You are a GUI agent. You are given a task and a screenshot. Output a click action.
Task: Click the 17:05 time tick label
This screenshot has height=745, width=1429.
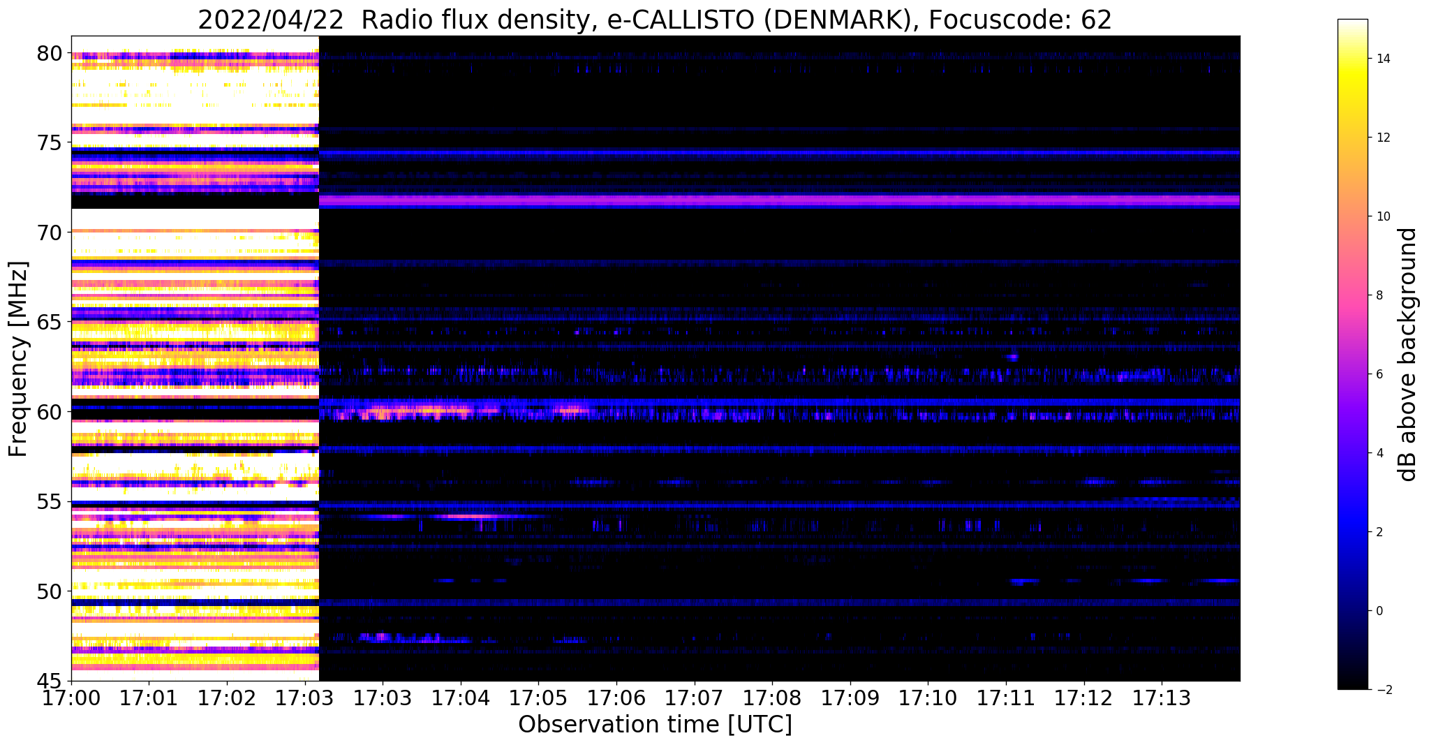538,699
